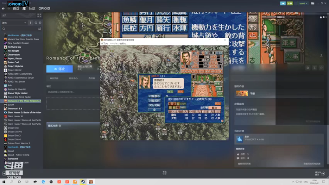Image resolution: width=329 pixels, height=185 pixels.
Task: Go back with the Steam back arrow
Action: point(3,9)
